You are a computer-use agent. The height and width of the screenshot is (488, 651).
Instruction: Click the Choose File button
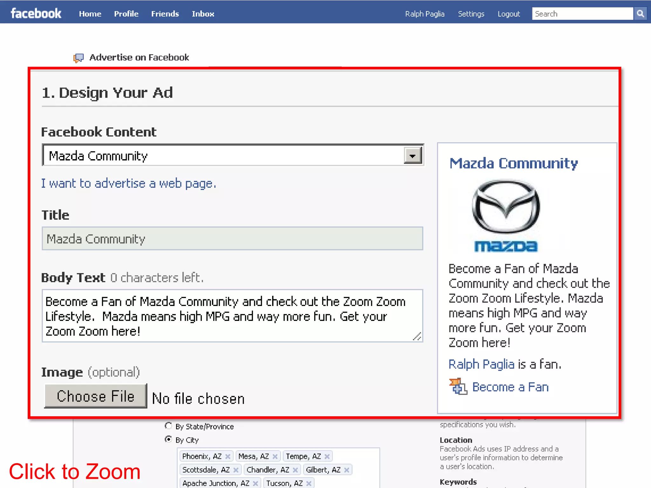click(95, 396)
